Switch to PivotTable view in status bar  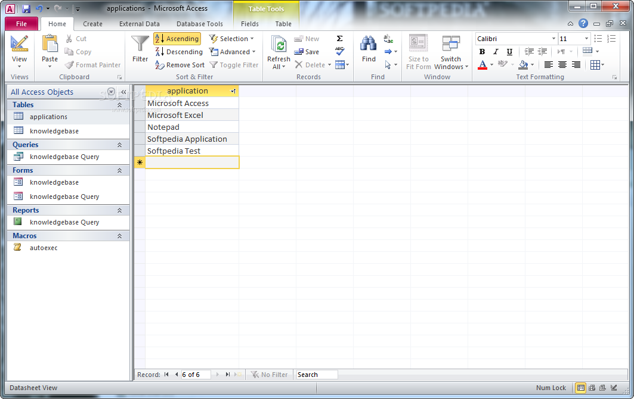coord(592,388)
